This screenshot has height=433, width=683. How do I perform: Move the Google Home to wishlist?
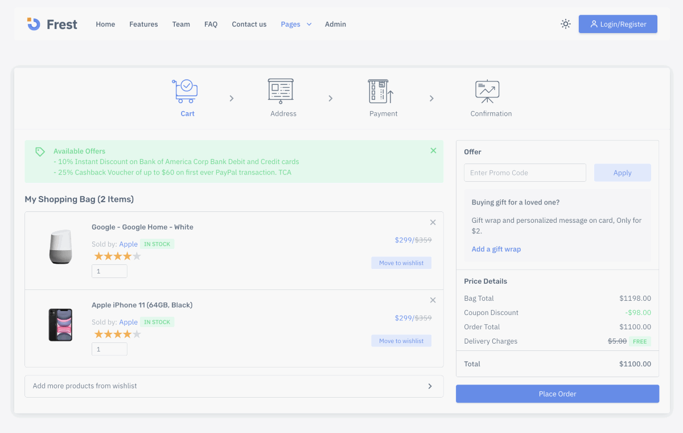click(401, 262)
